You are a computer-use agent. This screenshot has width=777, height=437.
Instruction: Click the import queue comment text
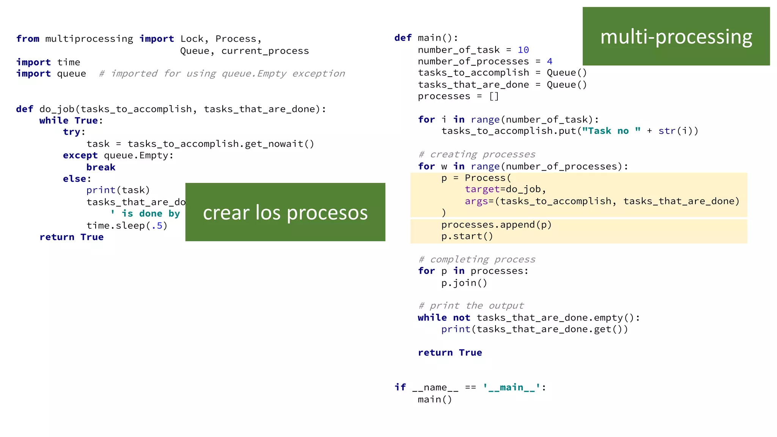[x=222, y=74]
